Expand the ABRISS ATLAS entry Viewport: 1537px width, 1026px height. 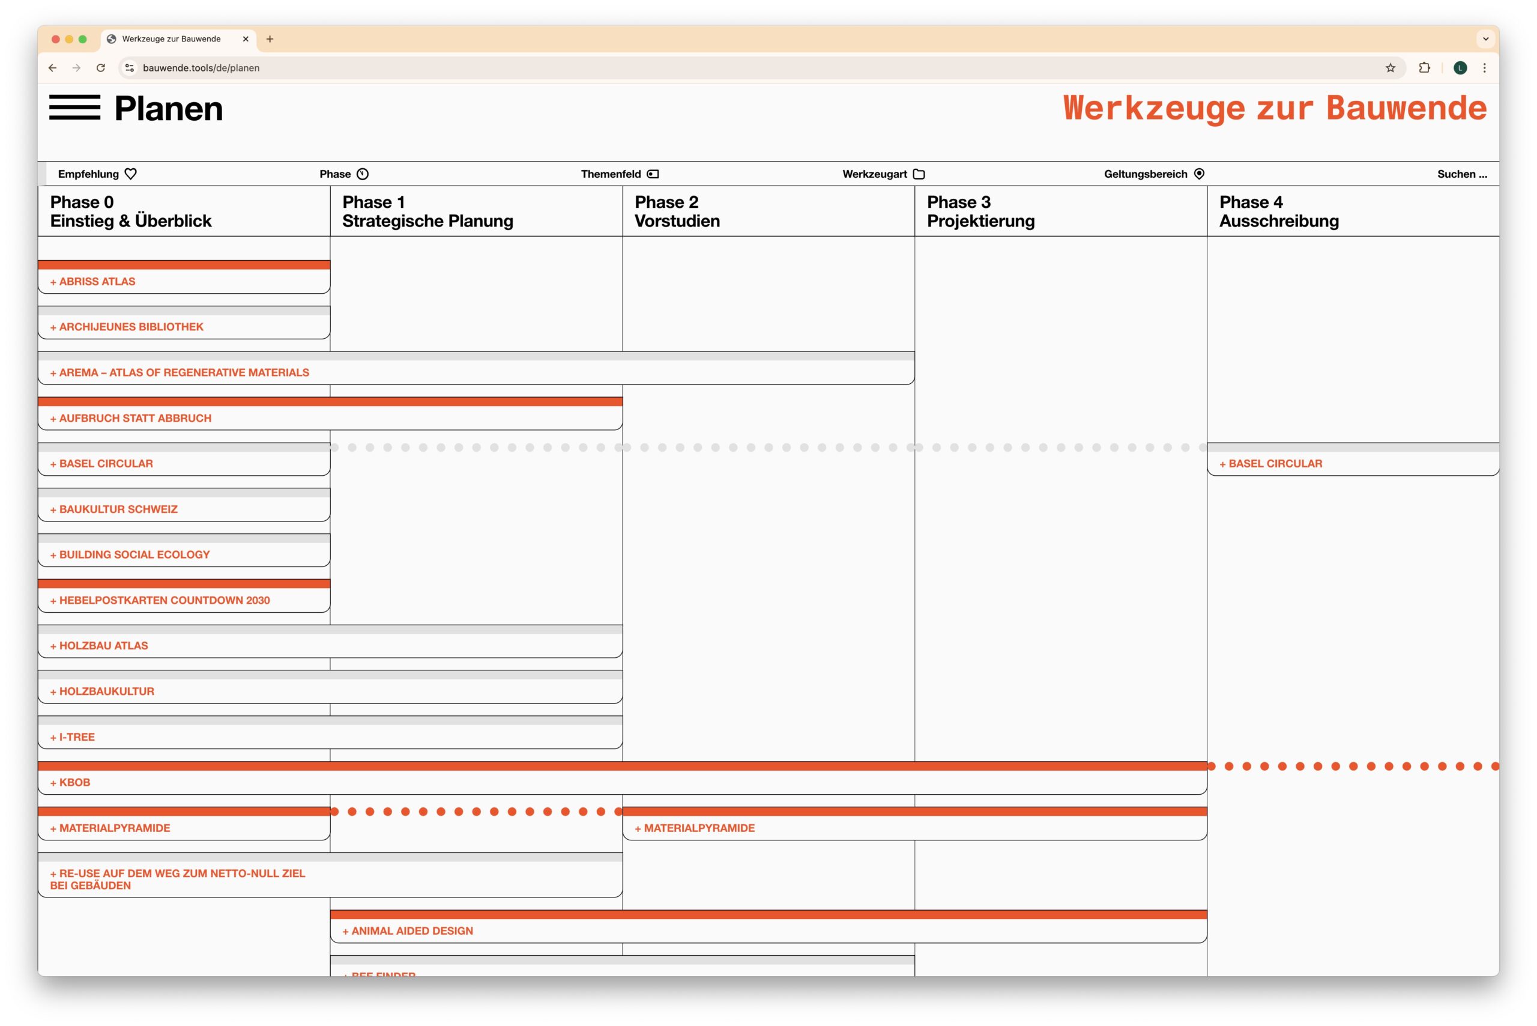point(93,282)
